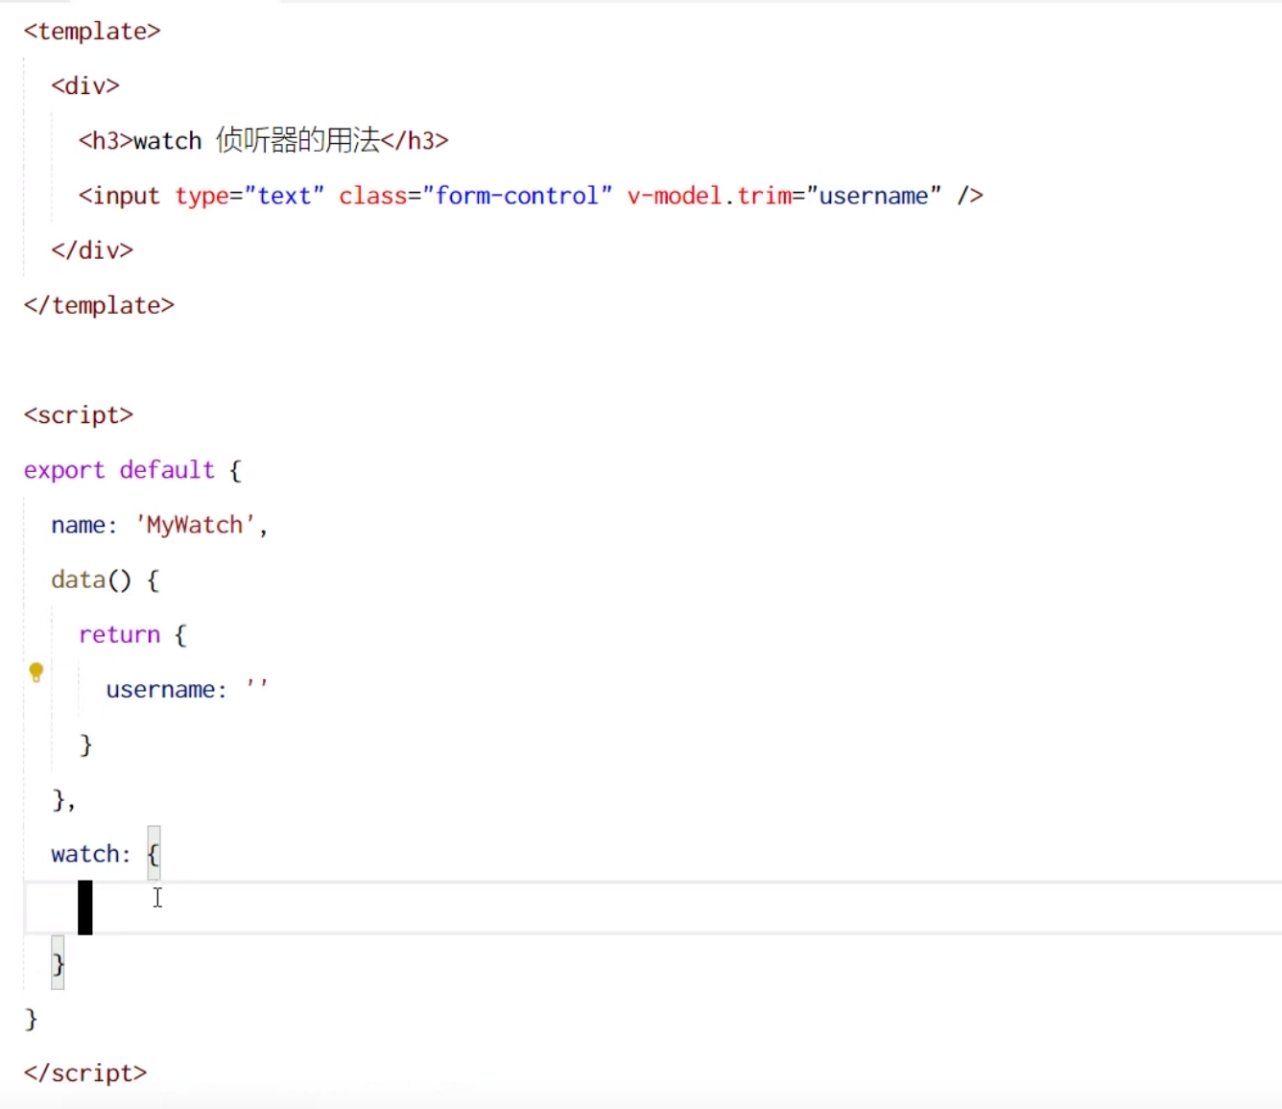Viewport: 1282px width, 1109px height.
Task: Click the opening <template> tag
Action: point(91,31)
